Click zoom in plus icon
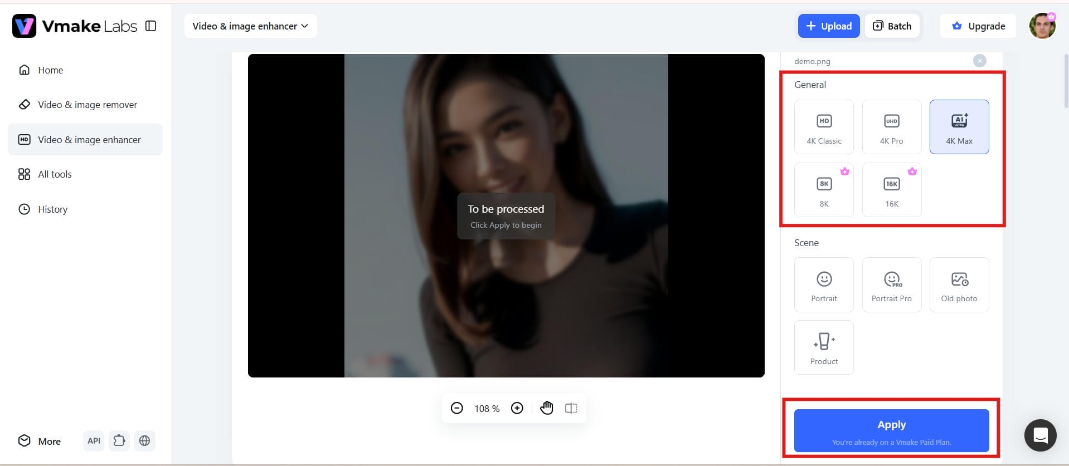This screenshot has width=1069, height=466. (x=517, y=408)
